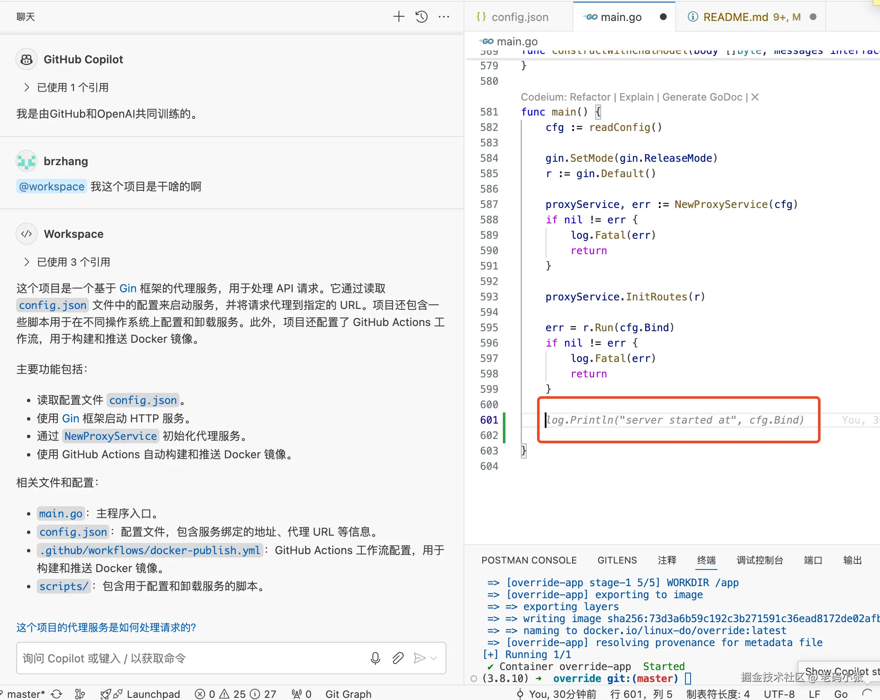
Task: Open send options dropdown arrow
Action: tap(434, 658)
